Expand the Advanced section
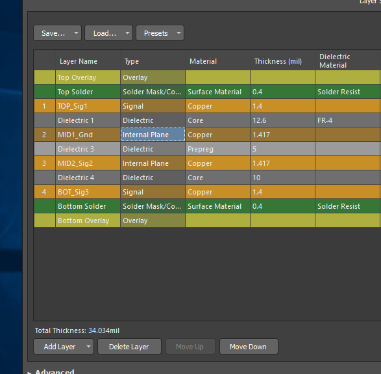 29,372
